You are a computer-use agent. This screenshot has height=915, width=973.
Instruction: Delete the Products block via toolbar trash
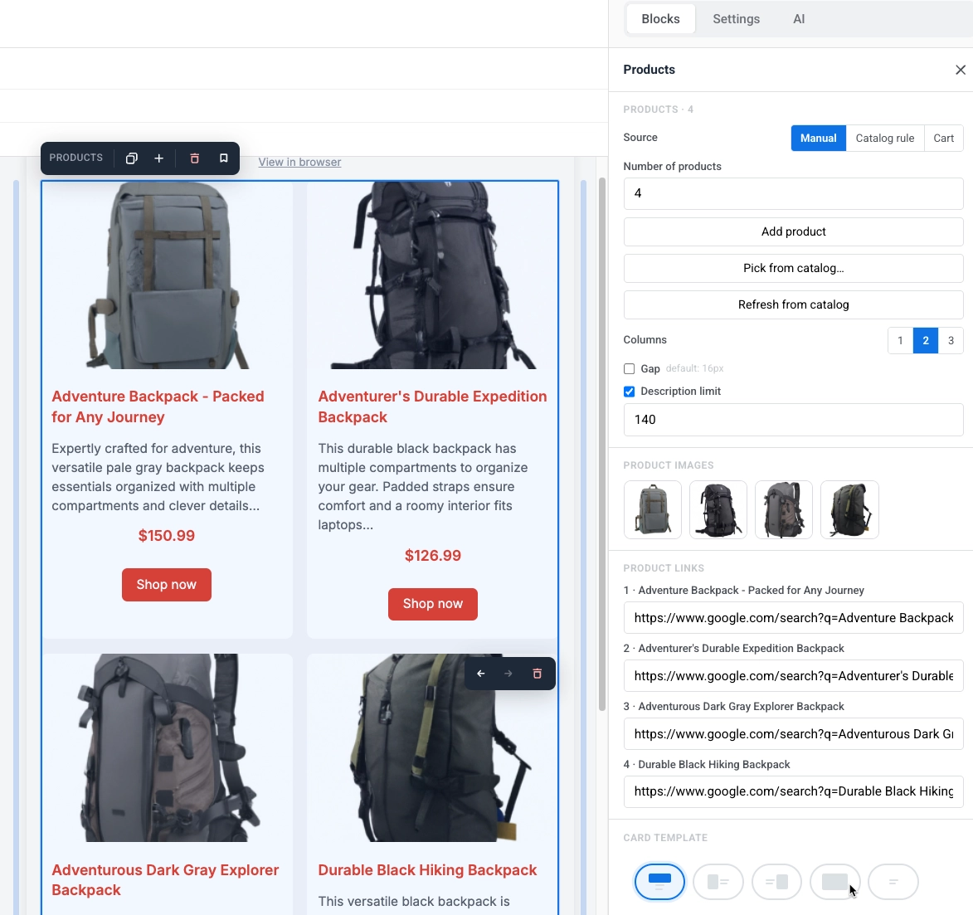tap(194, 158)
